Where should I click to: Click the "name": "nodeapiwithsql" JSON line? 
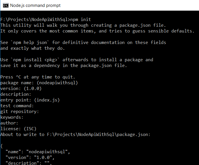coord(38,152)
